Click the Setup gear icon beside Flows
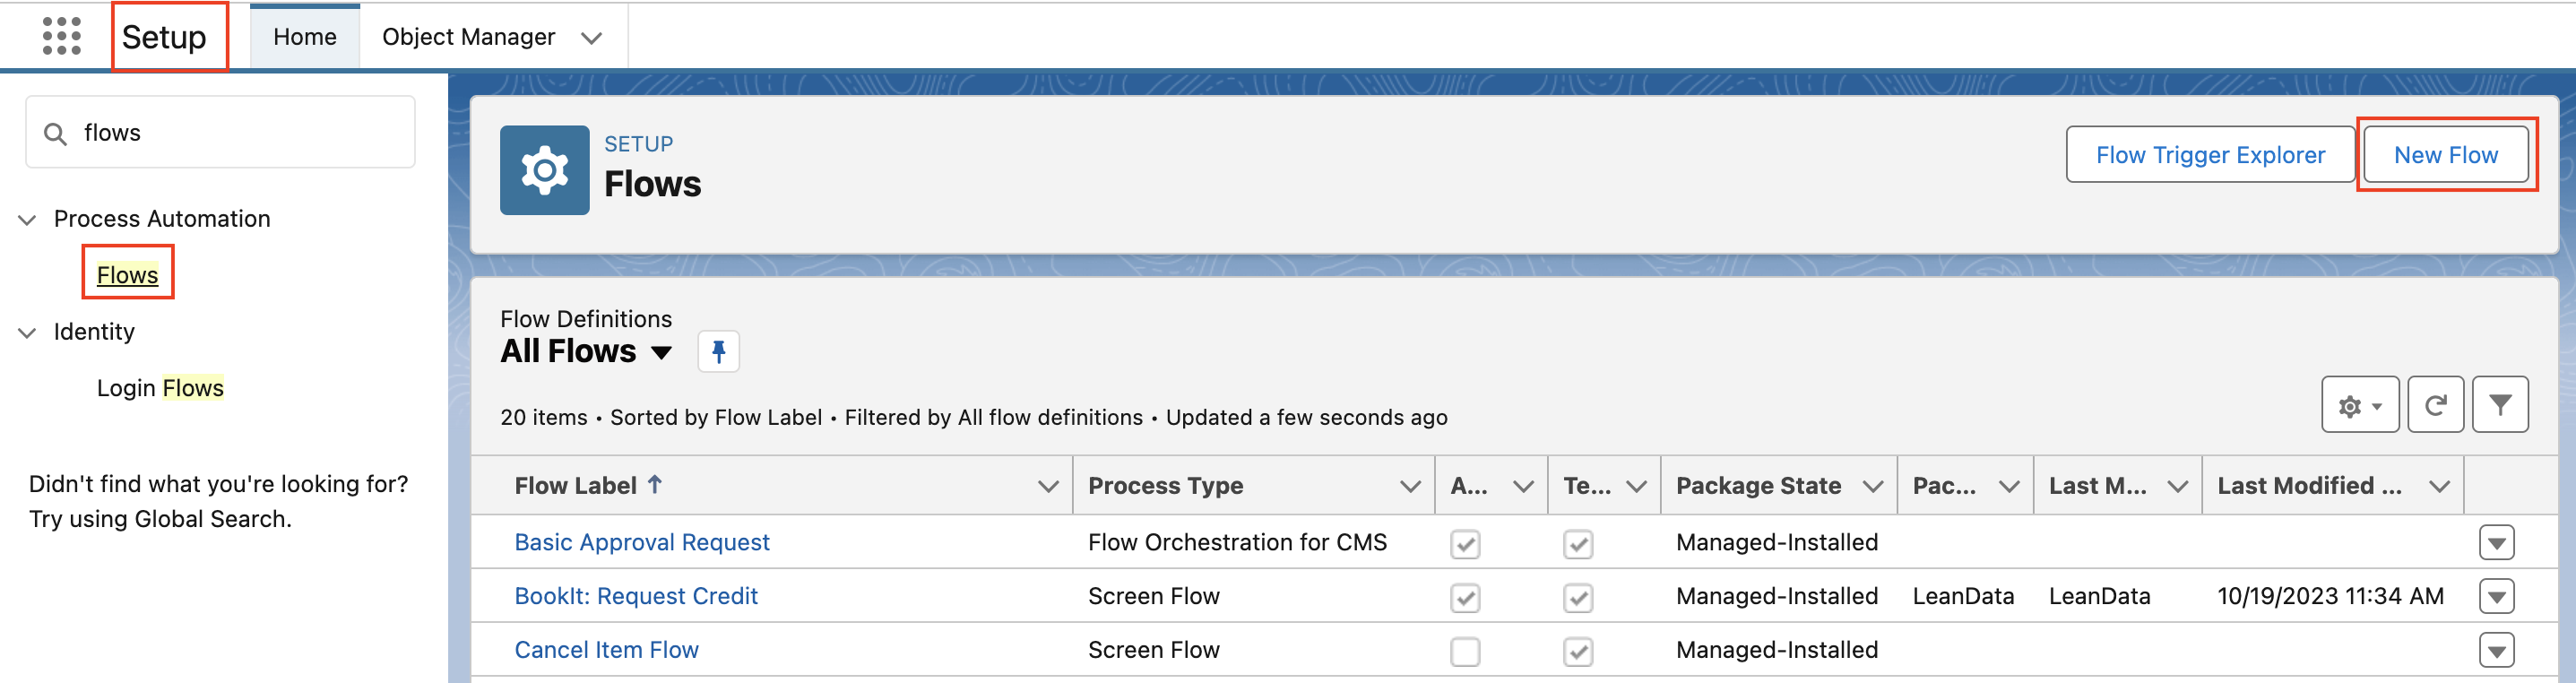 tap(544, 170)
